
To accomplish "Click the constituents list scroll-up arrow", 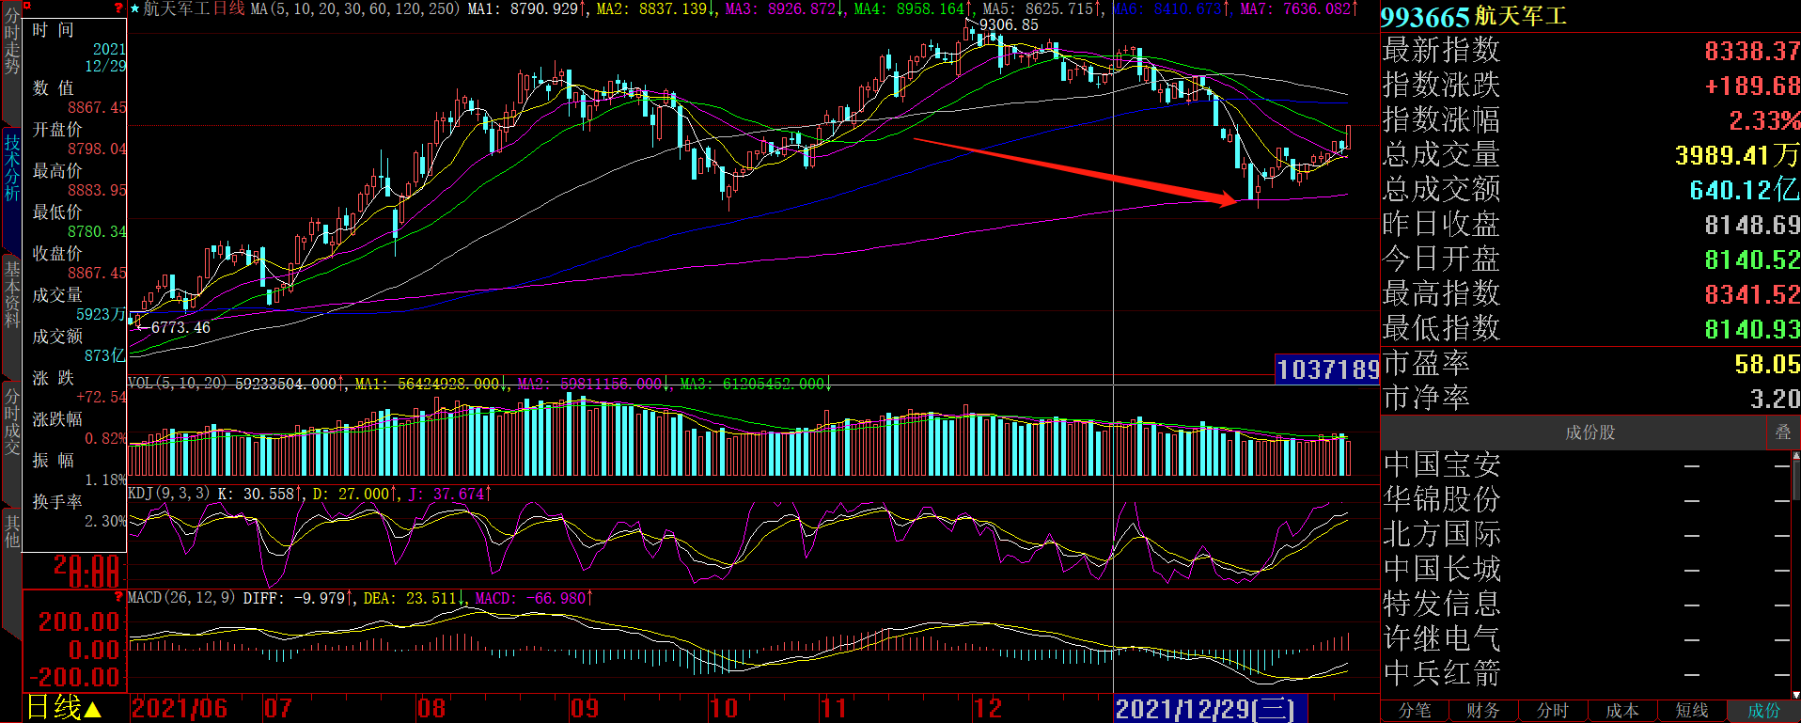I will (x=1796, y=455).
